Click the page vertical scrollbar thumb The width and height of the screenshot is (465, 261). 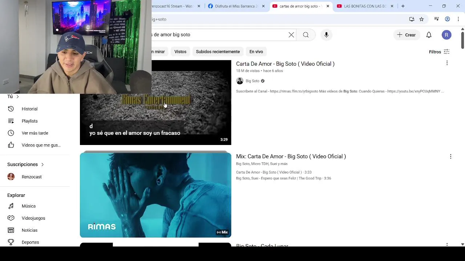pos(462,40)
